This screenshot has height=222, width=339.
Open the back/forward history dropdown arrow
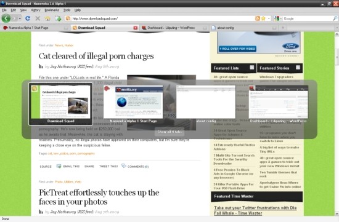click(20, 18)
